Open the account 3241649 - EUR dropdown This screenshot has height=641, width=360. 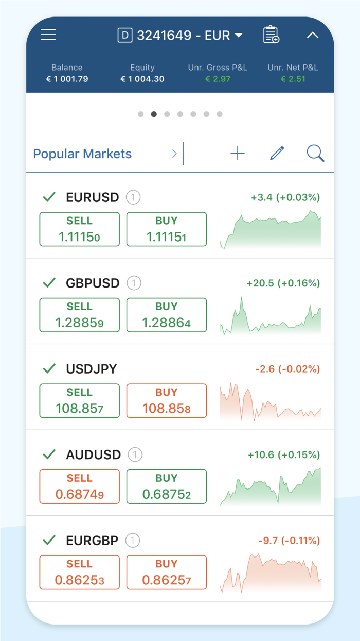tap(181, 35)
